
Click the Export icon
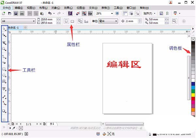point(84,13)
